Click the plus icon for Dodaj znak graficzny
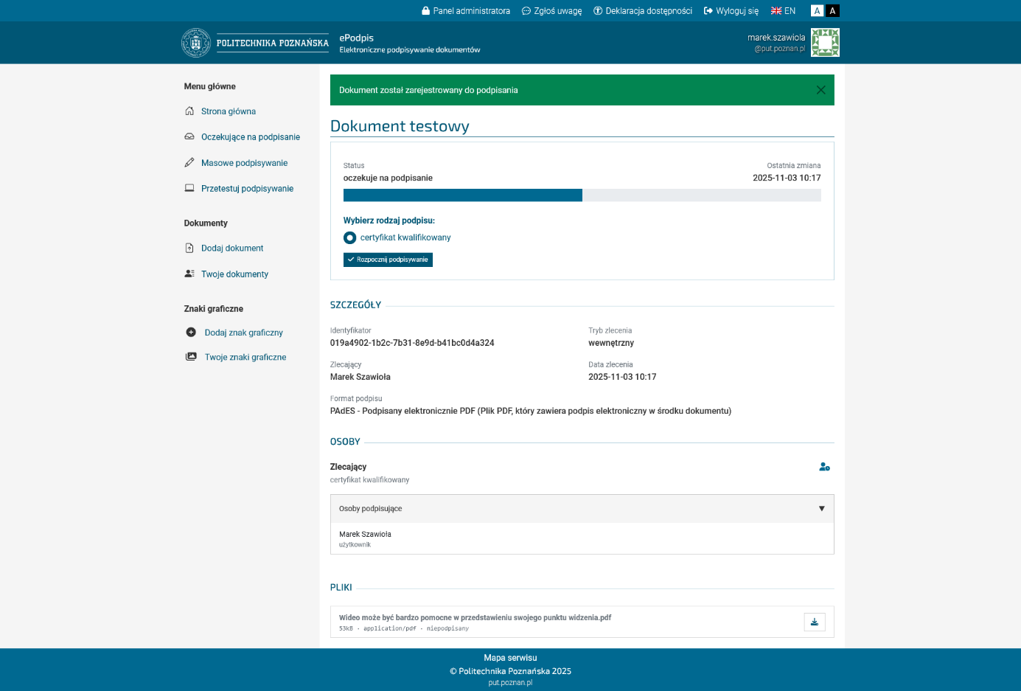 (191, 333)
